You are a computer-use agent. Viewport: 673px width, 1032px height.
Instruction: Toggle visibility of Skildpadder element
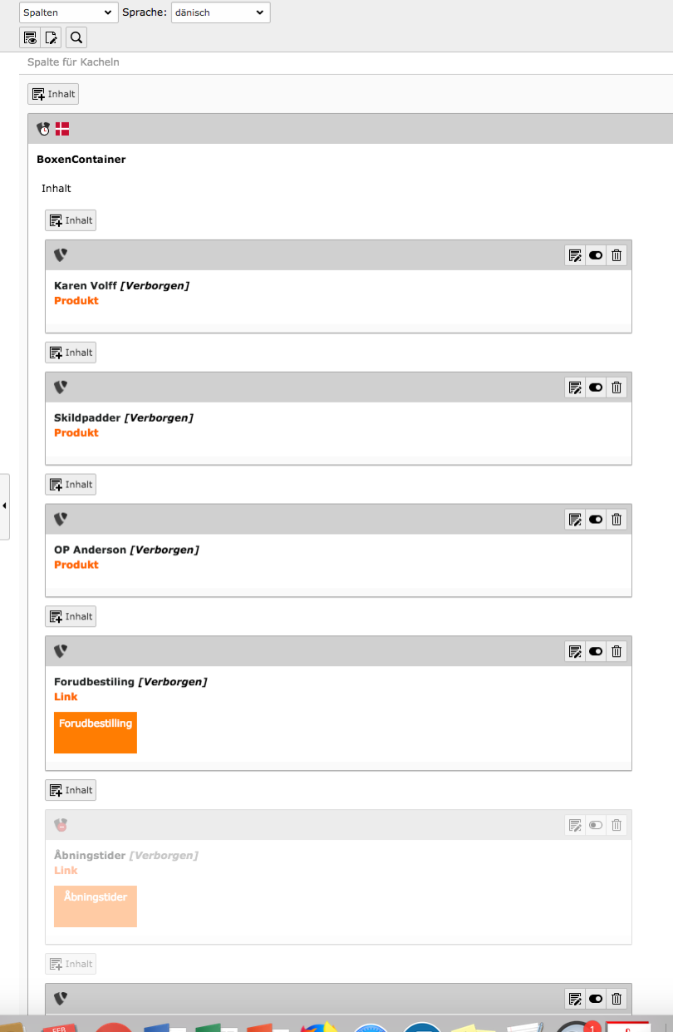click(596, 388)
